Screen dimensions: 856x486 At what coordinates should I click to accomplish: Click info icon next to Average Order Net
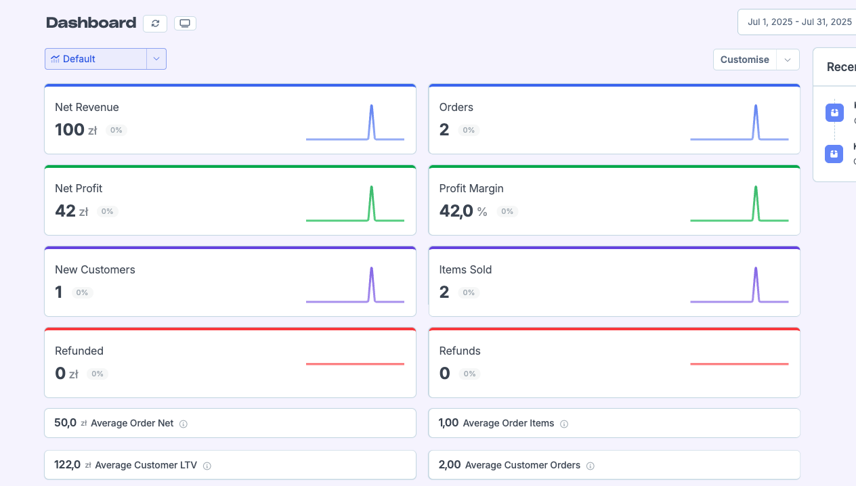[x=184, y=424]
